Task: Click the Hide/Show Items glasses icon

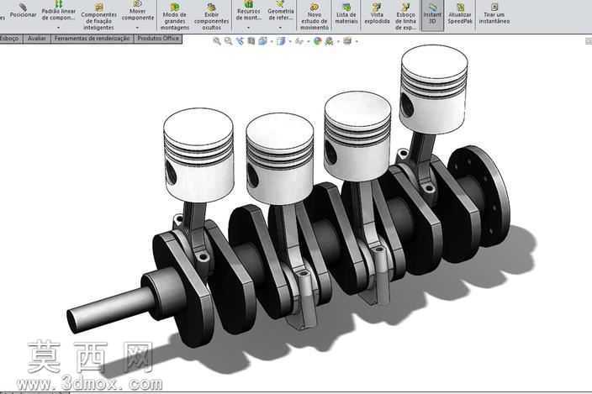Action: 299,41
